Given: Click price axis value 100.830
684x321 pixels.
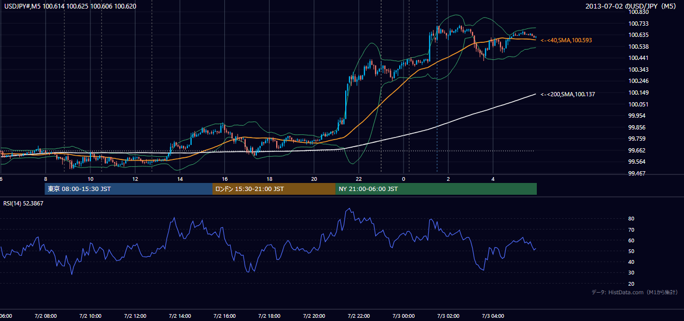Looking at the screenshot, I should (x=639, y=12).
